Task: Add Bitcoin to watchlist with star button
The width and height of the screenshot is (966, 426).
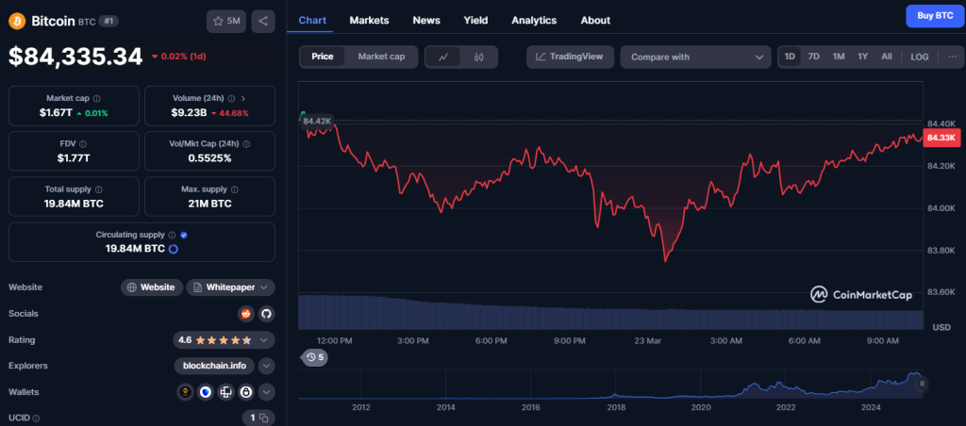Action: coord(226,21)
